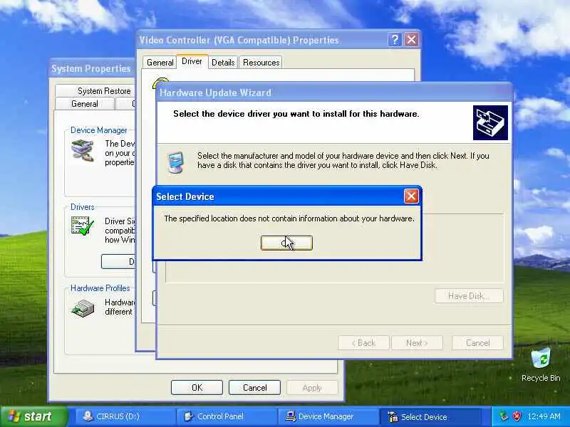
Task: Switch to CIRRUS (D:) taskbar window
Action: tap(125, 416)
